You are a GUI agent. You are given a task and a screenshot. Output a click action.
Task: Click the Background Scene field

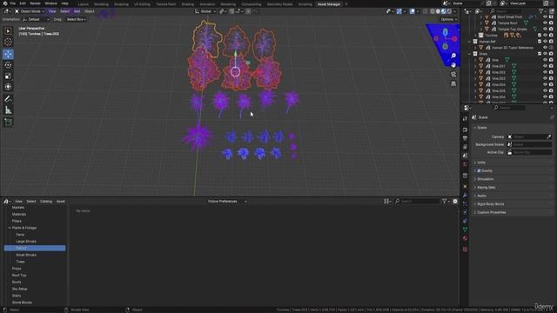pos(529,144)
